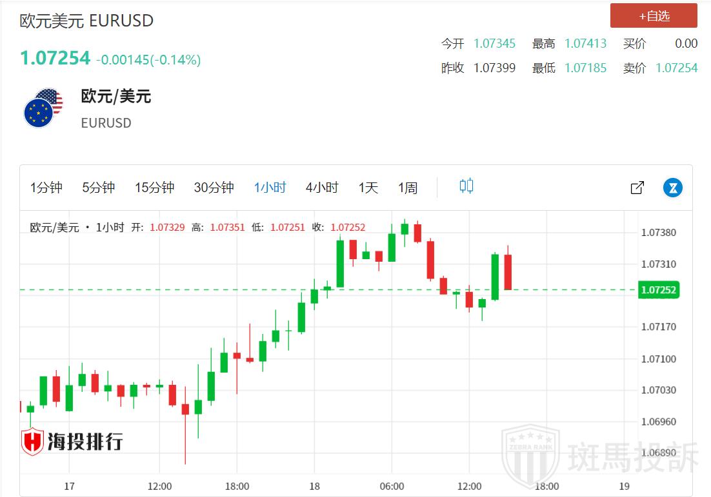
Task: Switch to 5分钟 interval
Action: click(x=98, y=188)
